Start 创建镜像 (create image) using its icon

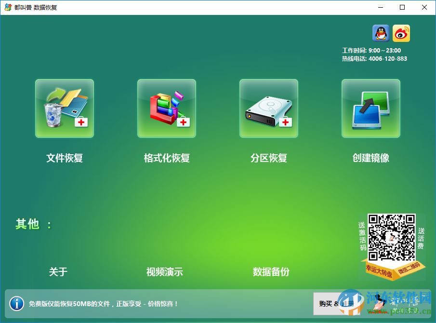coord(370,108)
